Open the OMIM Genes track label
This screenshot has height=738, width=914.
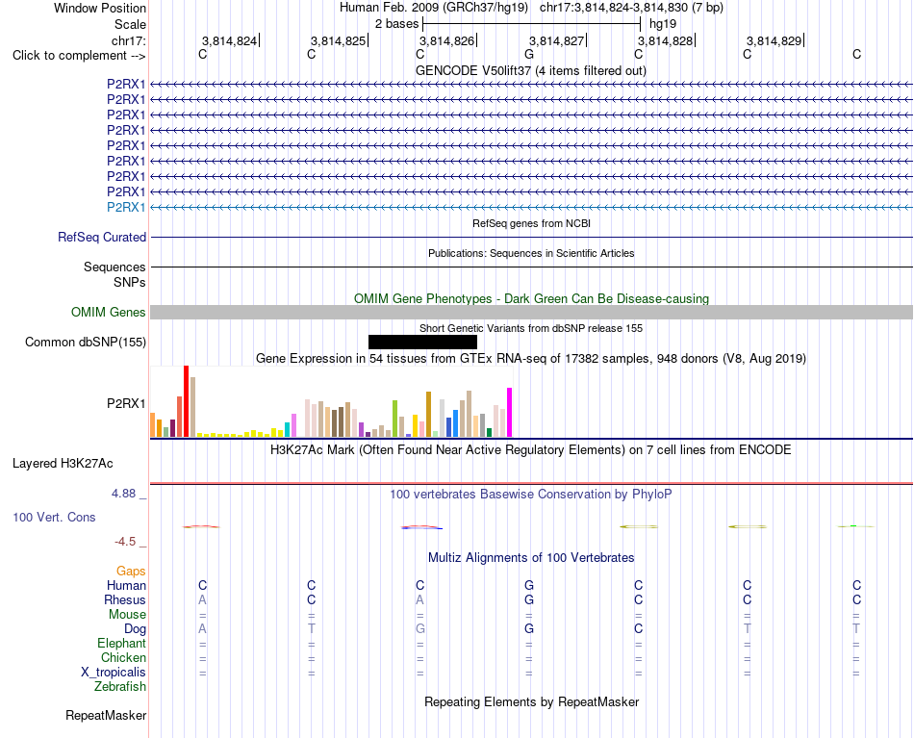[109, 313]
